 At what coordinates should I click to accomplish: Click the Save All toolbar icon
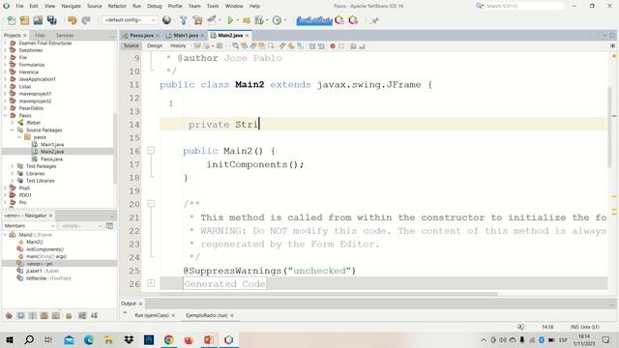click(51, 20)
